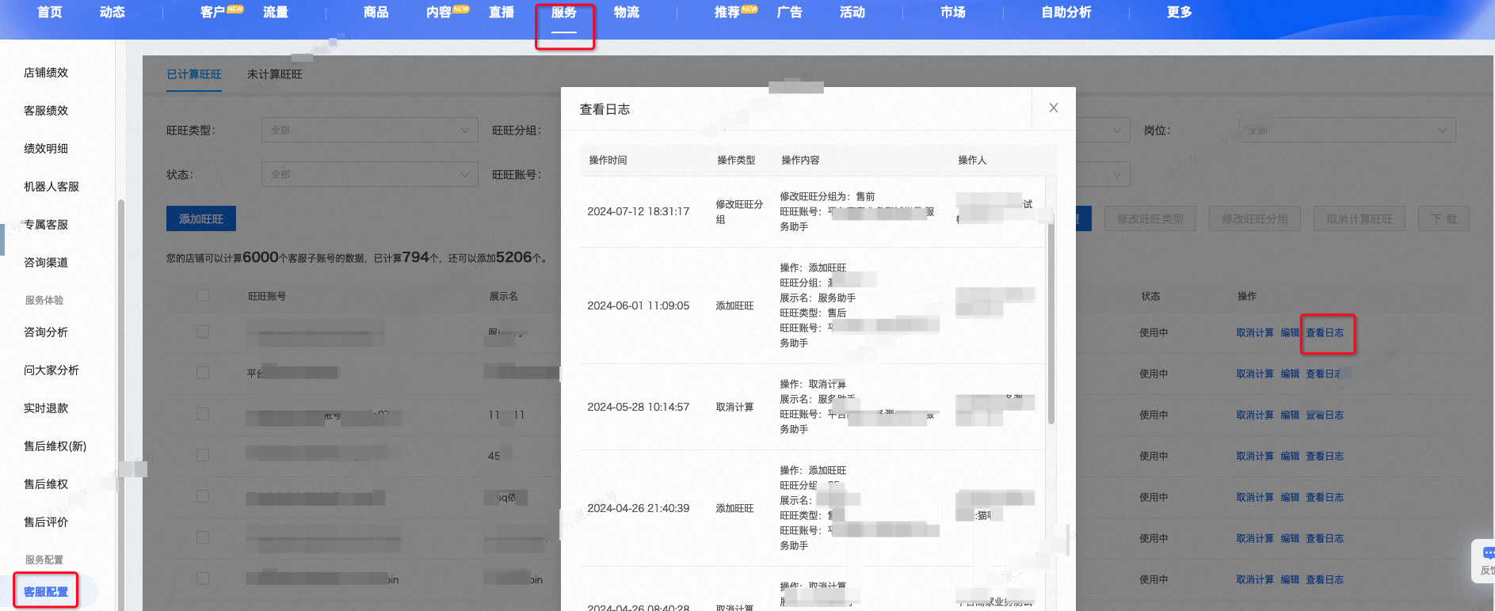
Task: Open 售后评价 in the sidebar
Action: click(46, 522)
